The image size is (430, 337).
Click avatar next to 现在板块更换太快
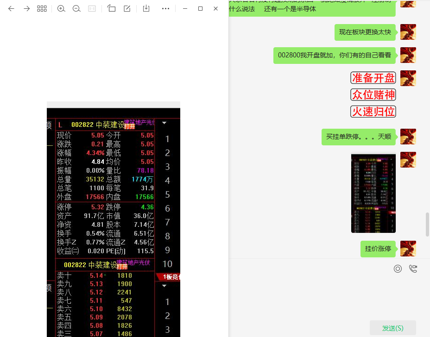(x=408, y=32)
